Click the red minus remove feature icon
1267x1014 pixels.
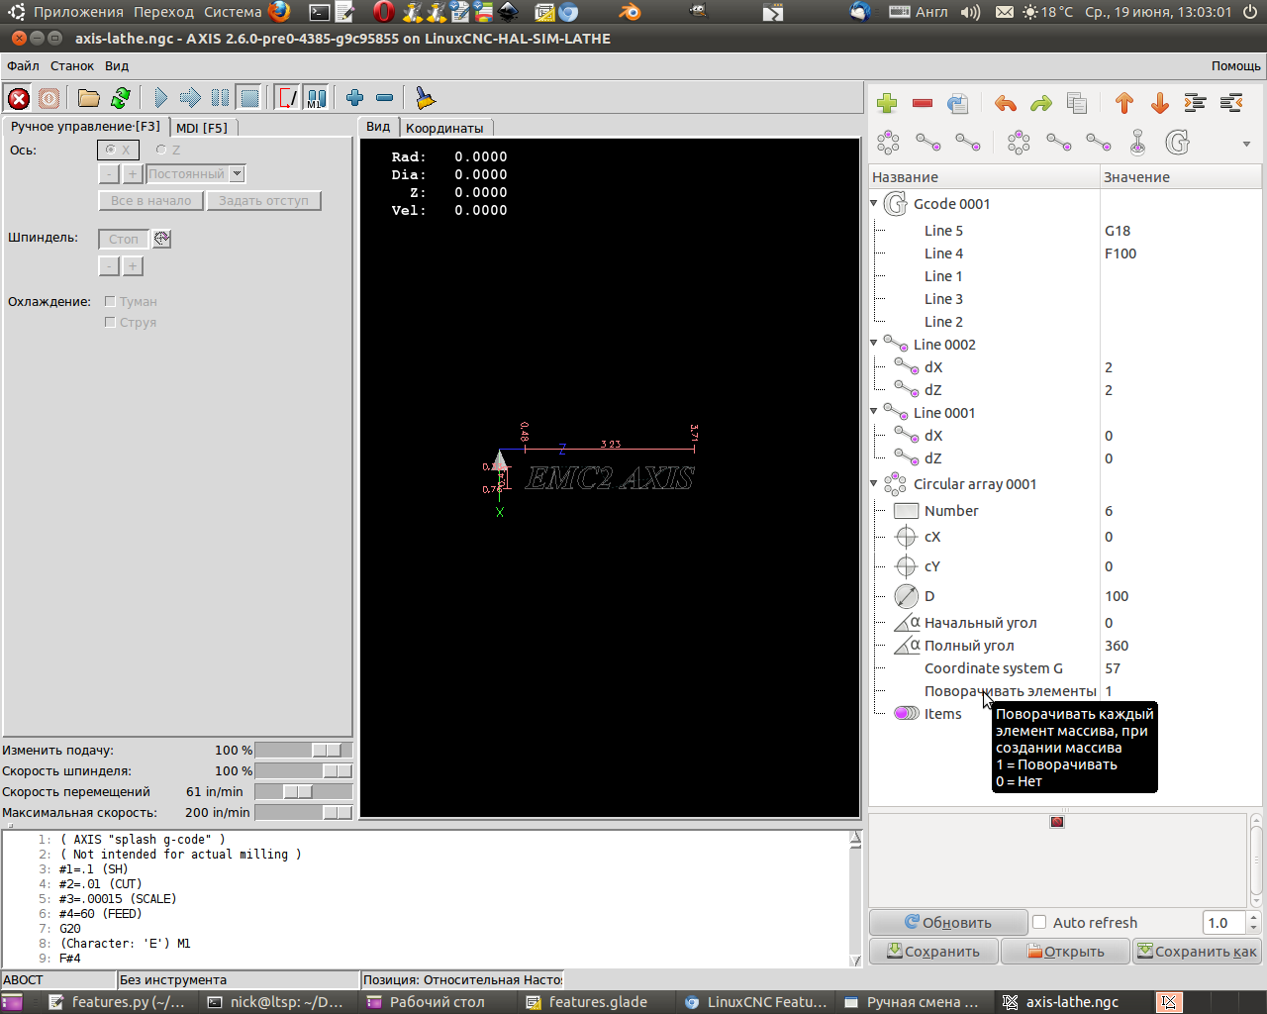[x=923, y=103]
